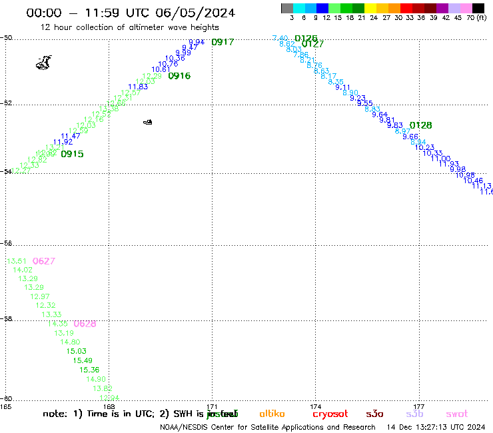Click the cyan 6 ft legend swatch

point(299,8)
